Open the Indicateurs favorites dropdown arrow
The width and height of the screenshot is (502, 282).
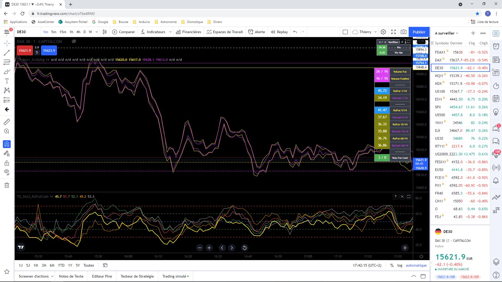click(170, 32)
